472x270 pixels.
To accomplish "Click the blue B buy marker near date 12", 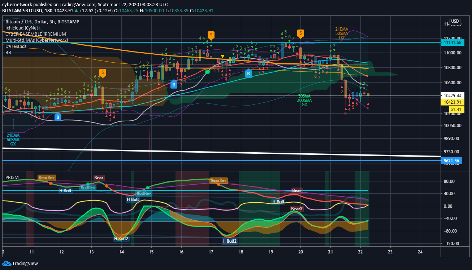I will click(58, 117).
